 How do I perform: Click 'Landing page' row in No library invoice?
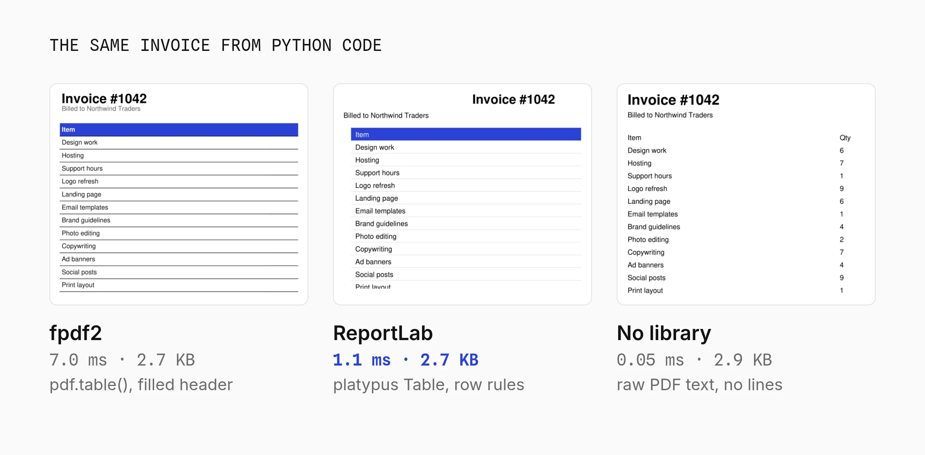(739, 201)
